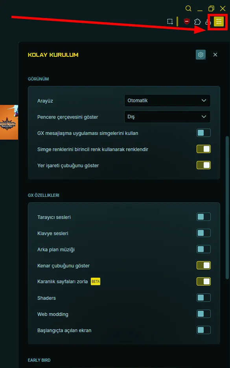Open the Hero Wars thumbnail

coord(9,122)
